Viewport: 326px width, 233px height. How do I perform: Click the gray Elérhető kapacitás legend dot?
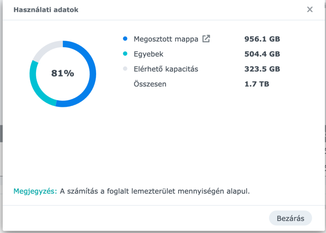click(125, 69)
